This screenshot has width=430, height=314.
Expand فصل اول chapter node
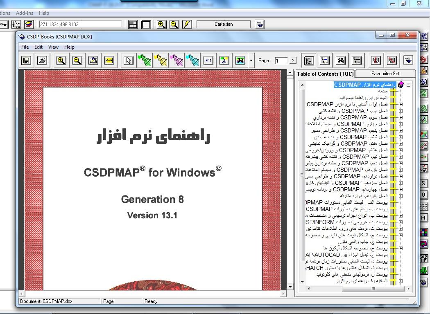pos(401,104)
